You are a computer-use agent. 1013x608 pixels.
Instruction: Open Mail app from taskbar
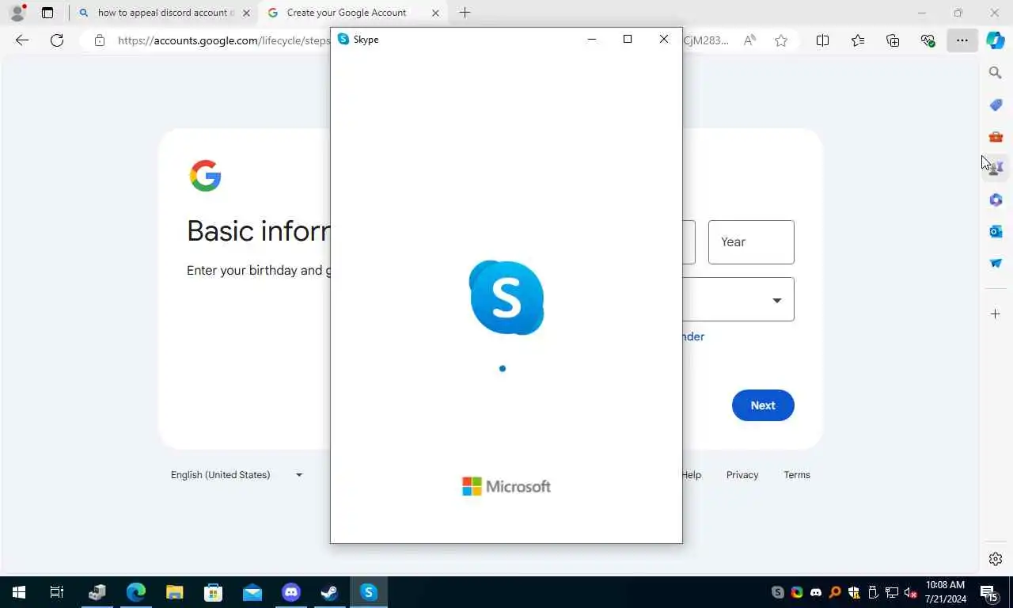[252, 592]
